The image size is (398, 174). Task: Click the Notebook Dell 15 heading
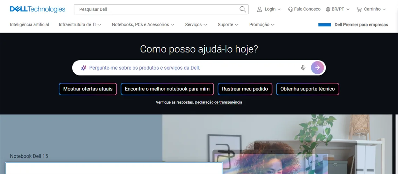[x=29, y=156]
